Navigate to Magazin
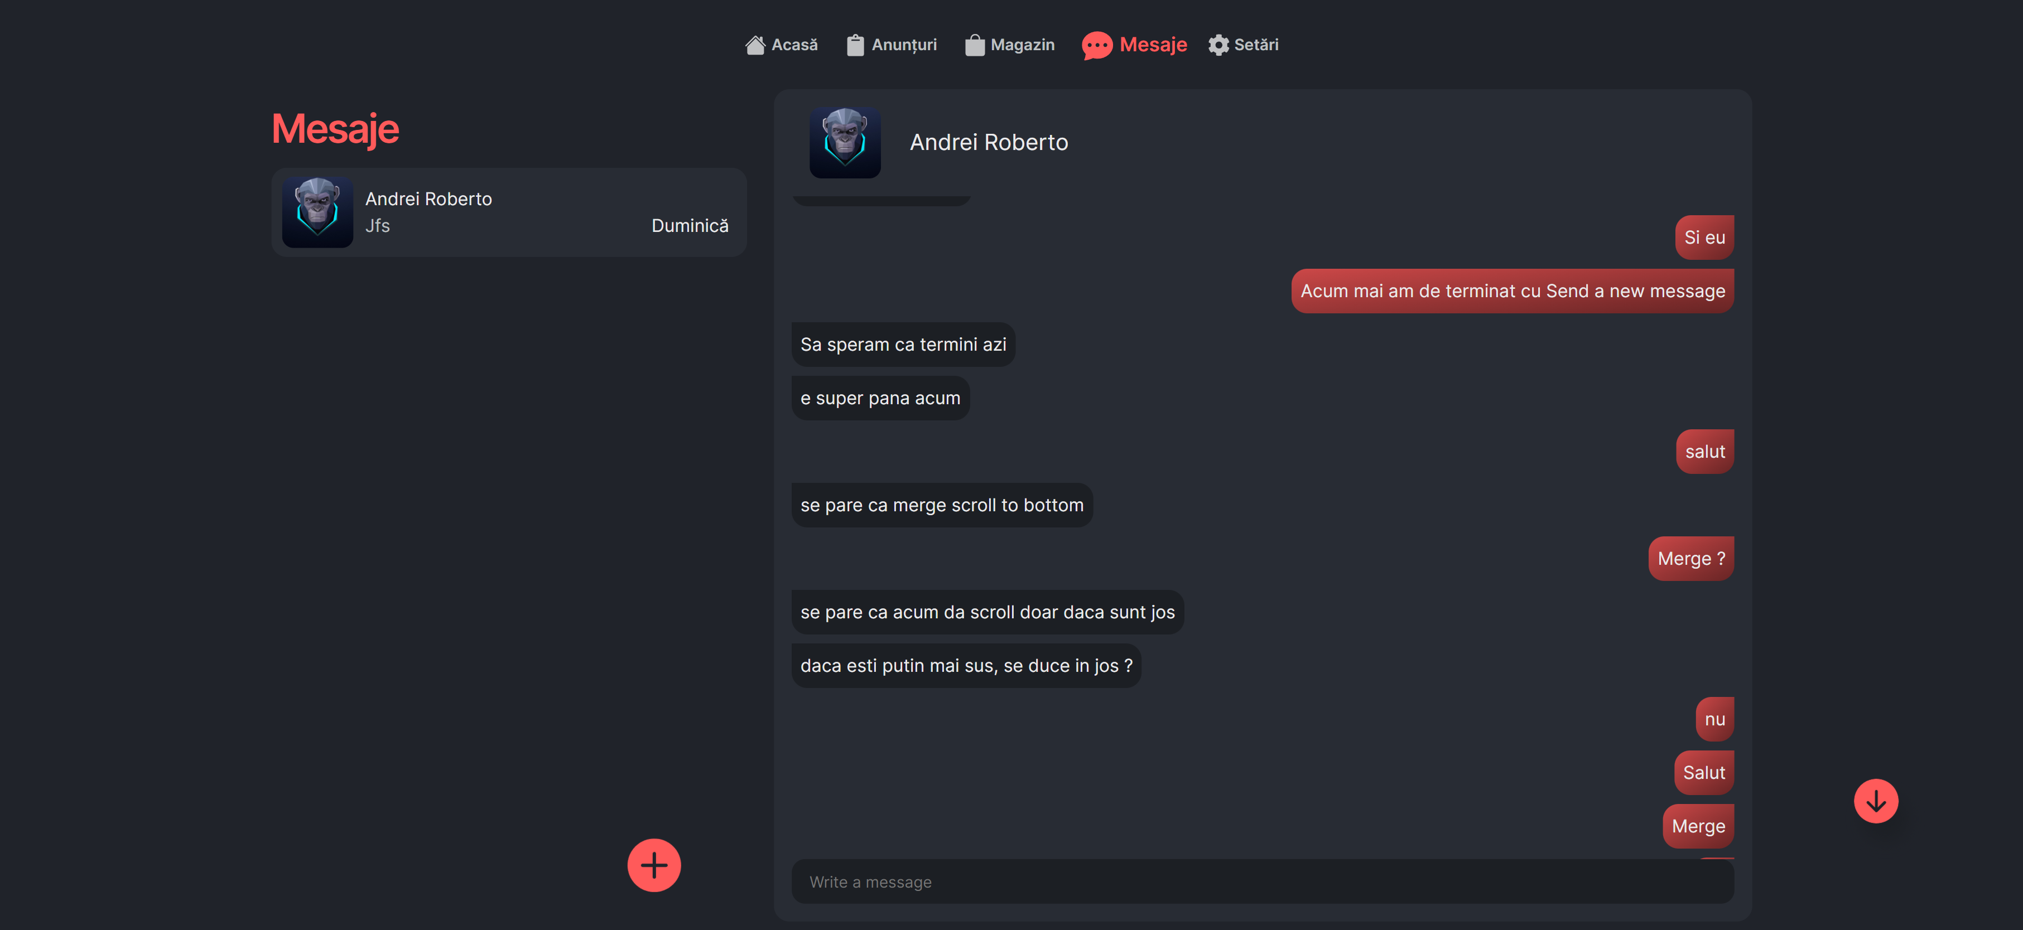The width and height of the screenshot is (2023, 930). (1023, 46)
